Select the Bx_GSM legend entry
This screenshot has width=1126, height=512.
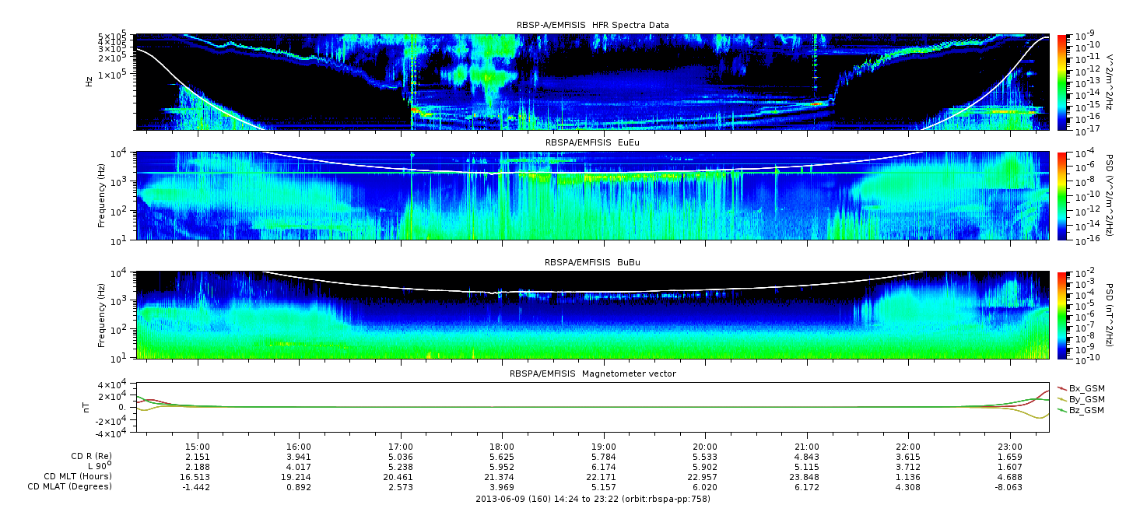click(1085, 388)
